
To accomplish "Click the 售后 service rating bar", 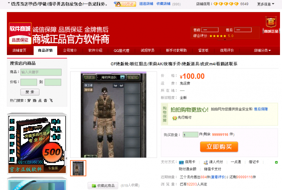I will [243, 30].
